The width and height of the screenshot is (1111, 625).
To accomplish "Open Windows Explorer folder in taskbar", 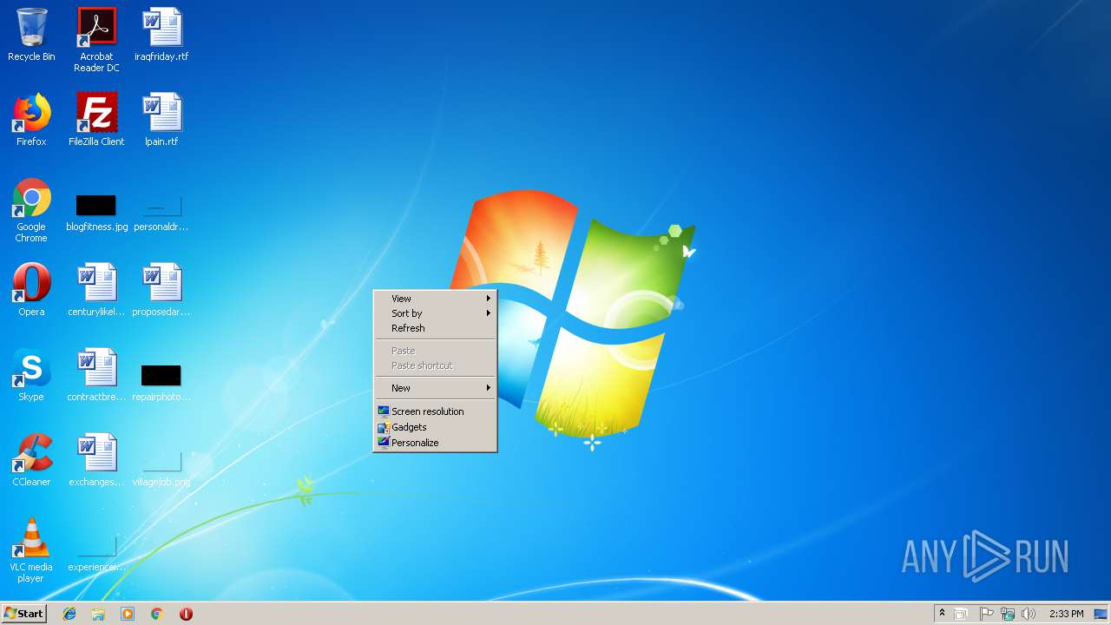I will (98, 614).
